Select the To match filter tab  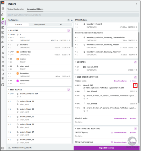pos(18,25)
